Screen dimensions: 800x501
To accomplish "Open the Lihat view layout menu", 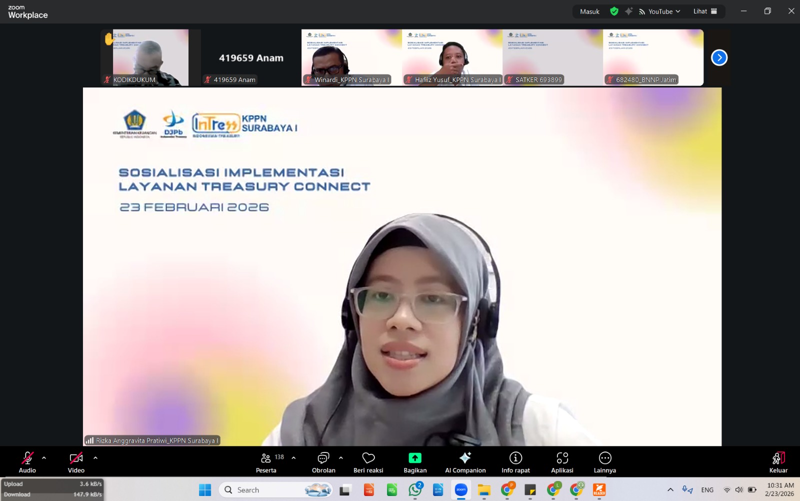I will pos(705,11).
